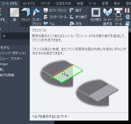Switch to the 3D モデル tab

[29, 4]
